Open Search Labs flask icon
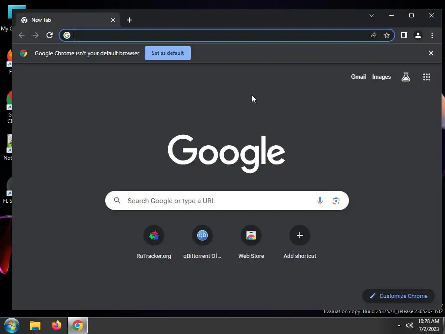 (406, 77)
